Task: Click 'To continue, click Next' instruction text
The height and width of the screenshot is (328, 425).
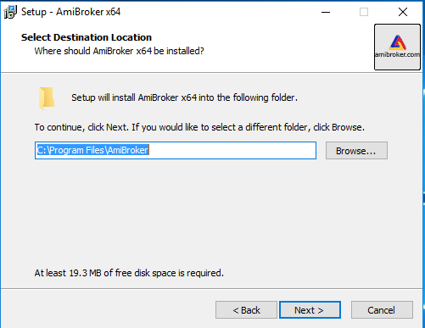Action: [x=199, y=127]
